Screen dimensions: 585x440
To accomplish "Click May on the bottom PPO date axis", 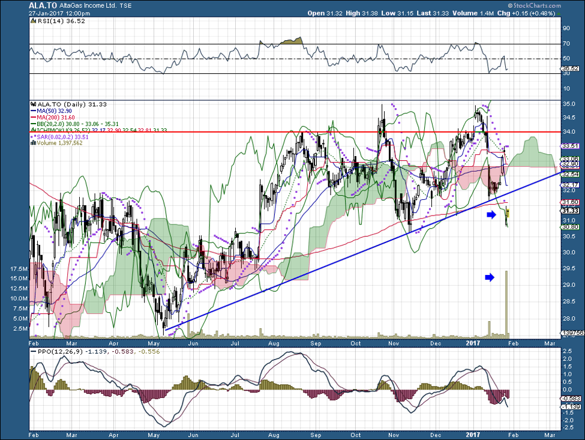I will click(x=154, y=435).
